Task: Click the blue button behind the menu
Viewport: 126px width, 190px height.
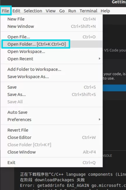Action: (x=114, y=88)
